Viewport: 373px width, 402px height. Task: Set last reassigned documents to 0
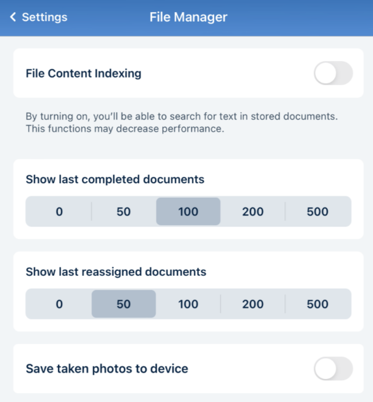click(x=59, y=304)
